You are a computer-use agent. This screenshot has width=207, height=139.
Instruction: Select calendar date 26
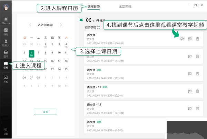point(24,78)
